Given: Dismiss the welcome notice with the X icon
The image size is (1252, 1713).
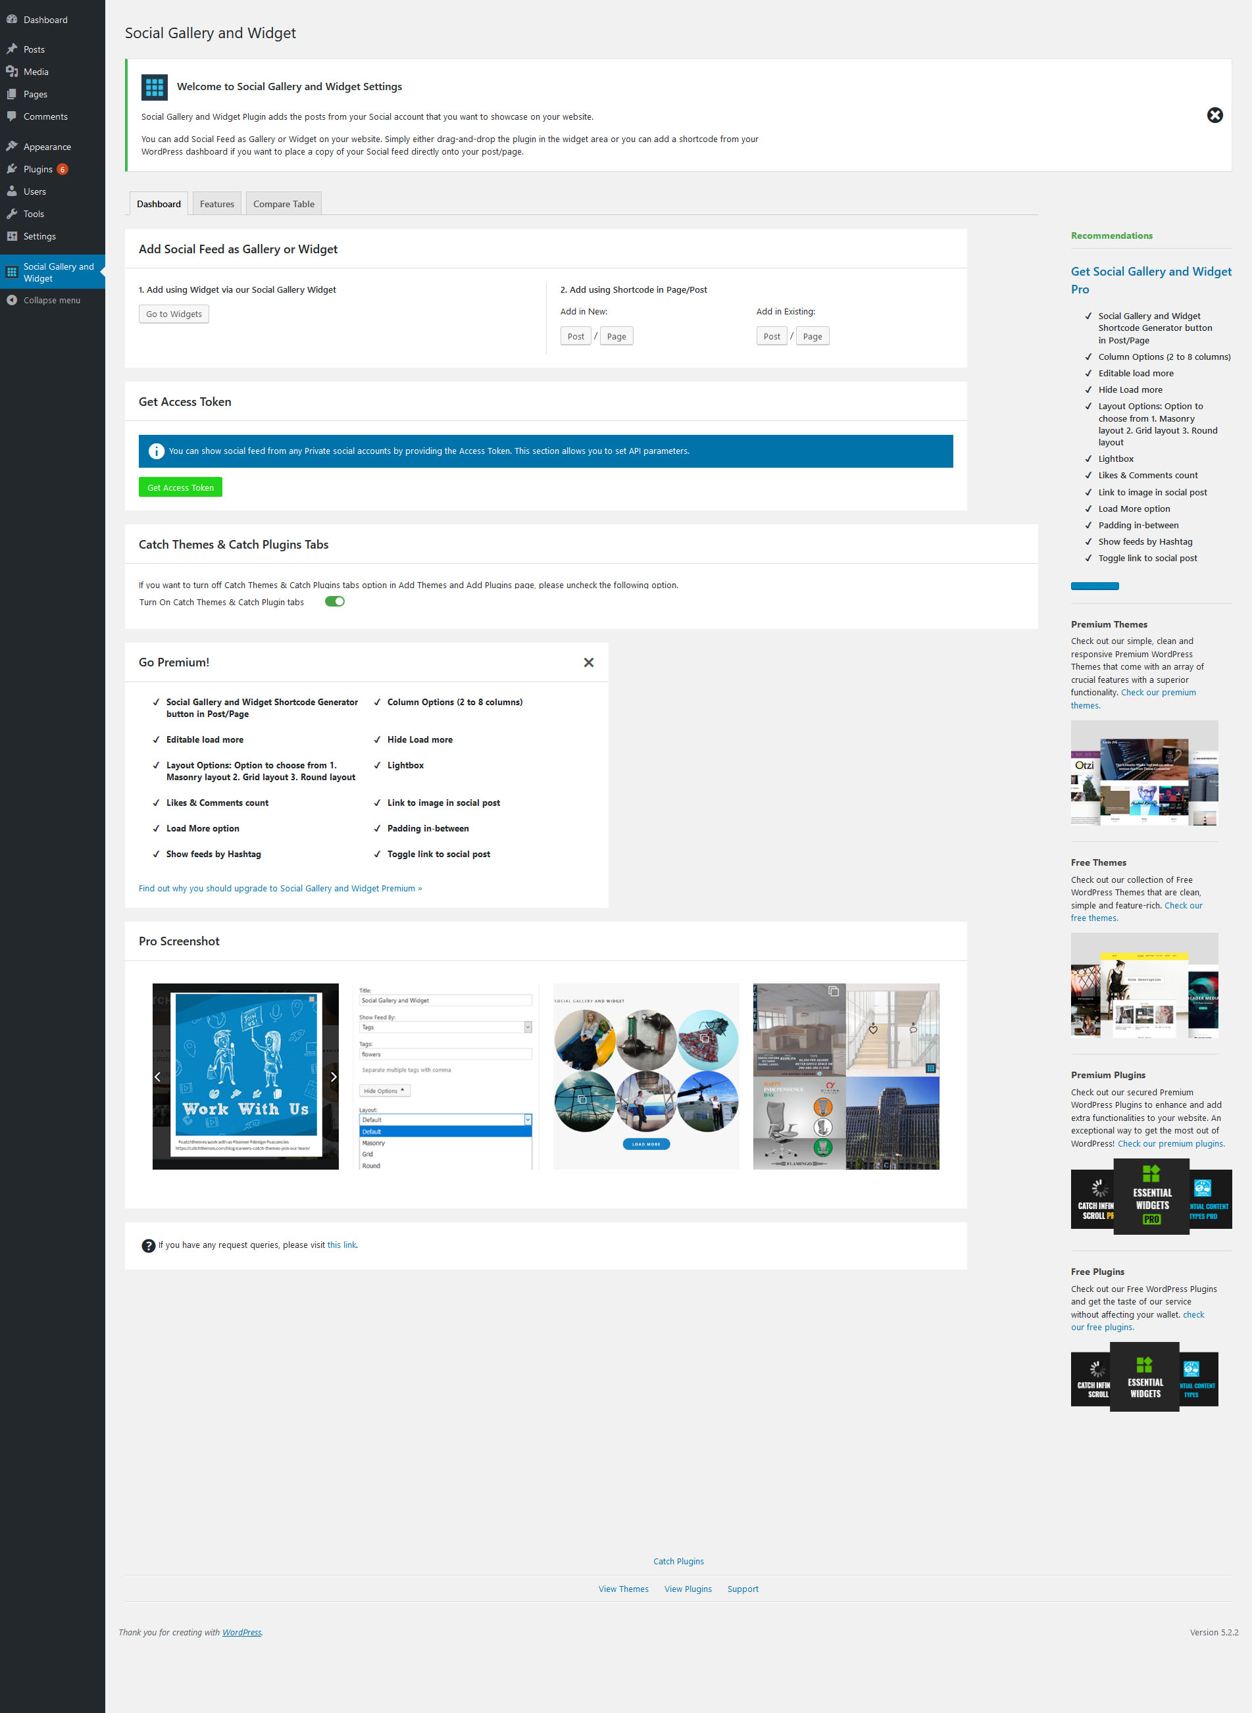Looking at the screenshot, I should coord(1214,115).
